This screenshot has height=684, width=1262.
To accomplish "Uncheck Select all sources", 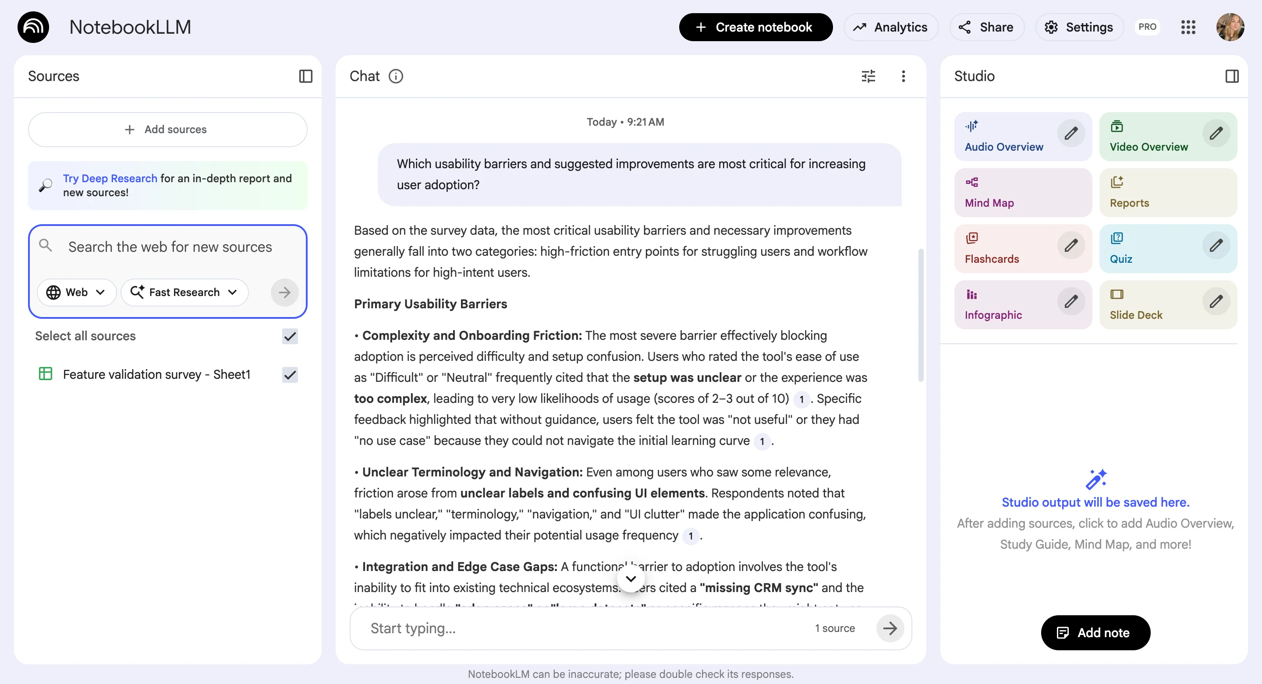I will (290, 336).
